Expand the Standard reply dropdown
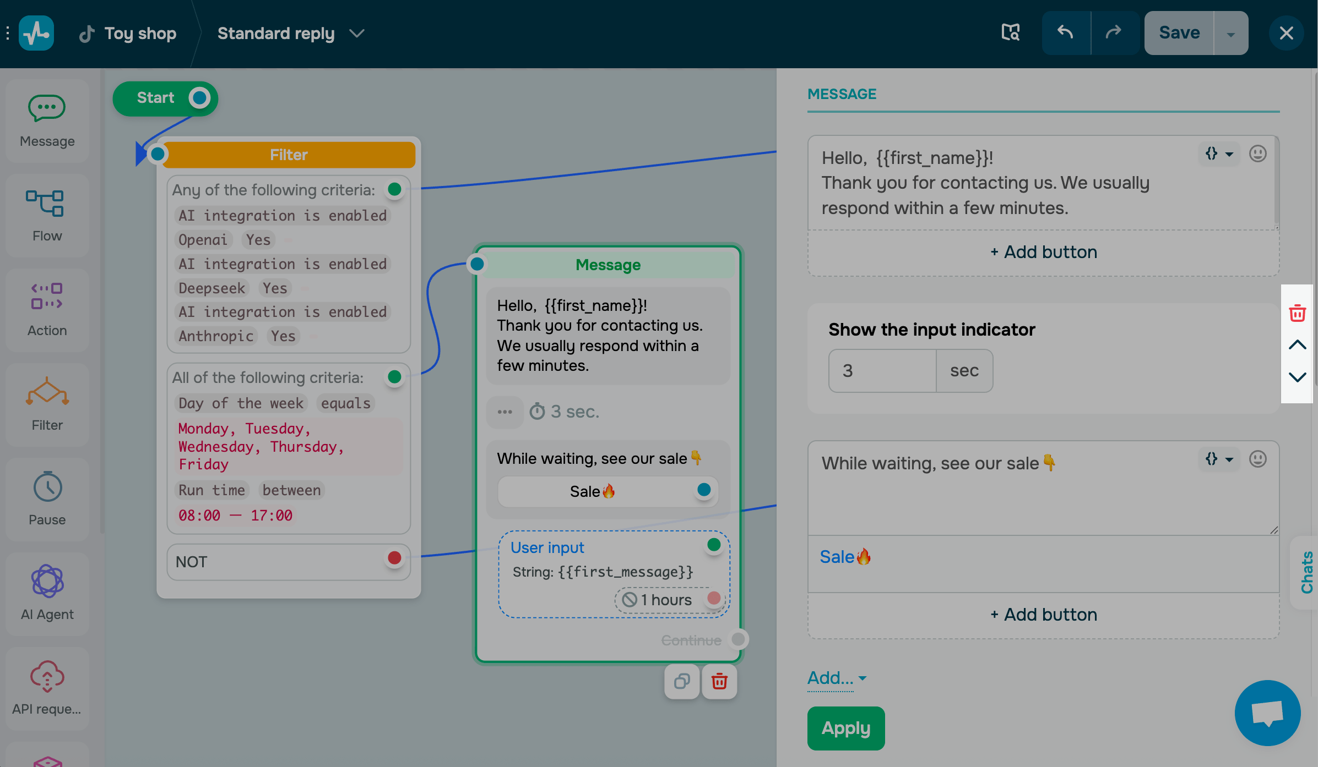 point(357,34)
